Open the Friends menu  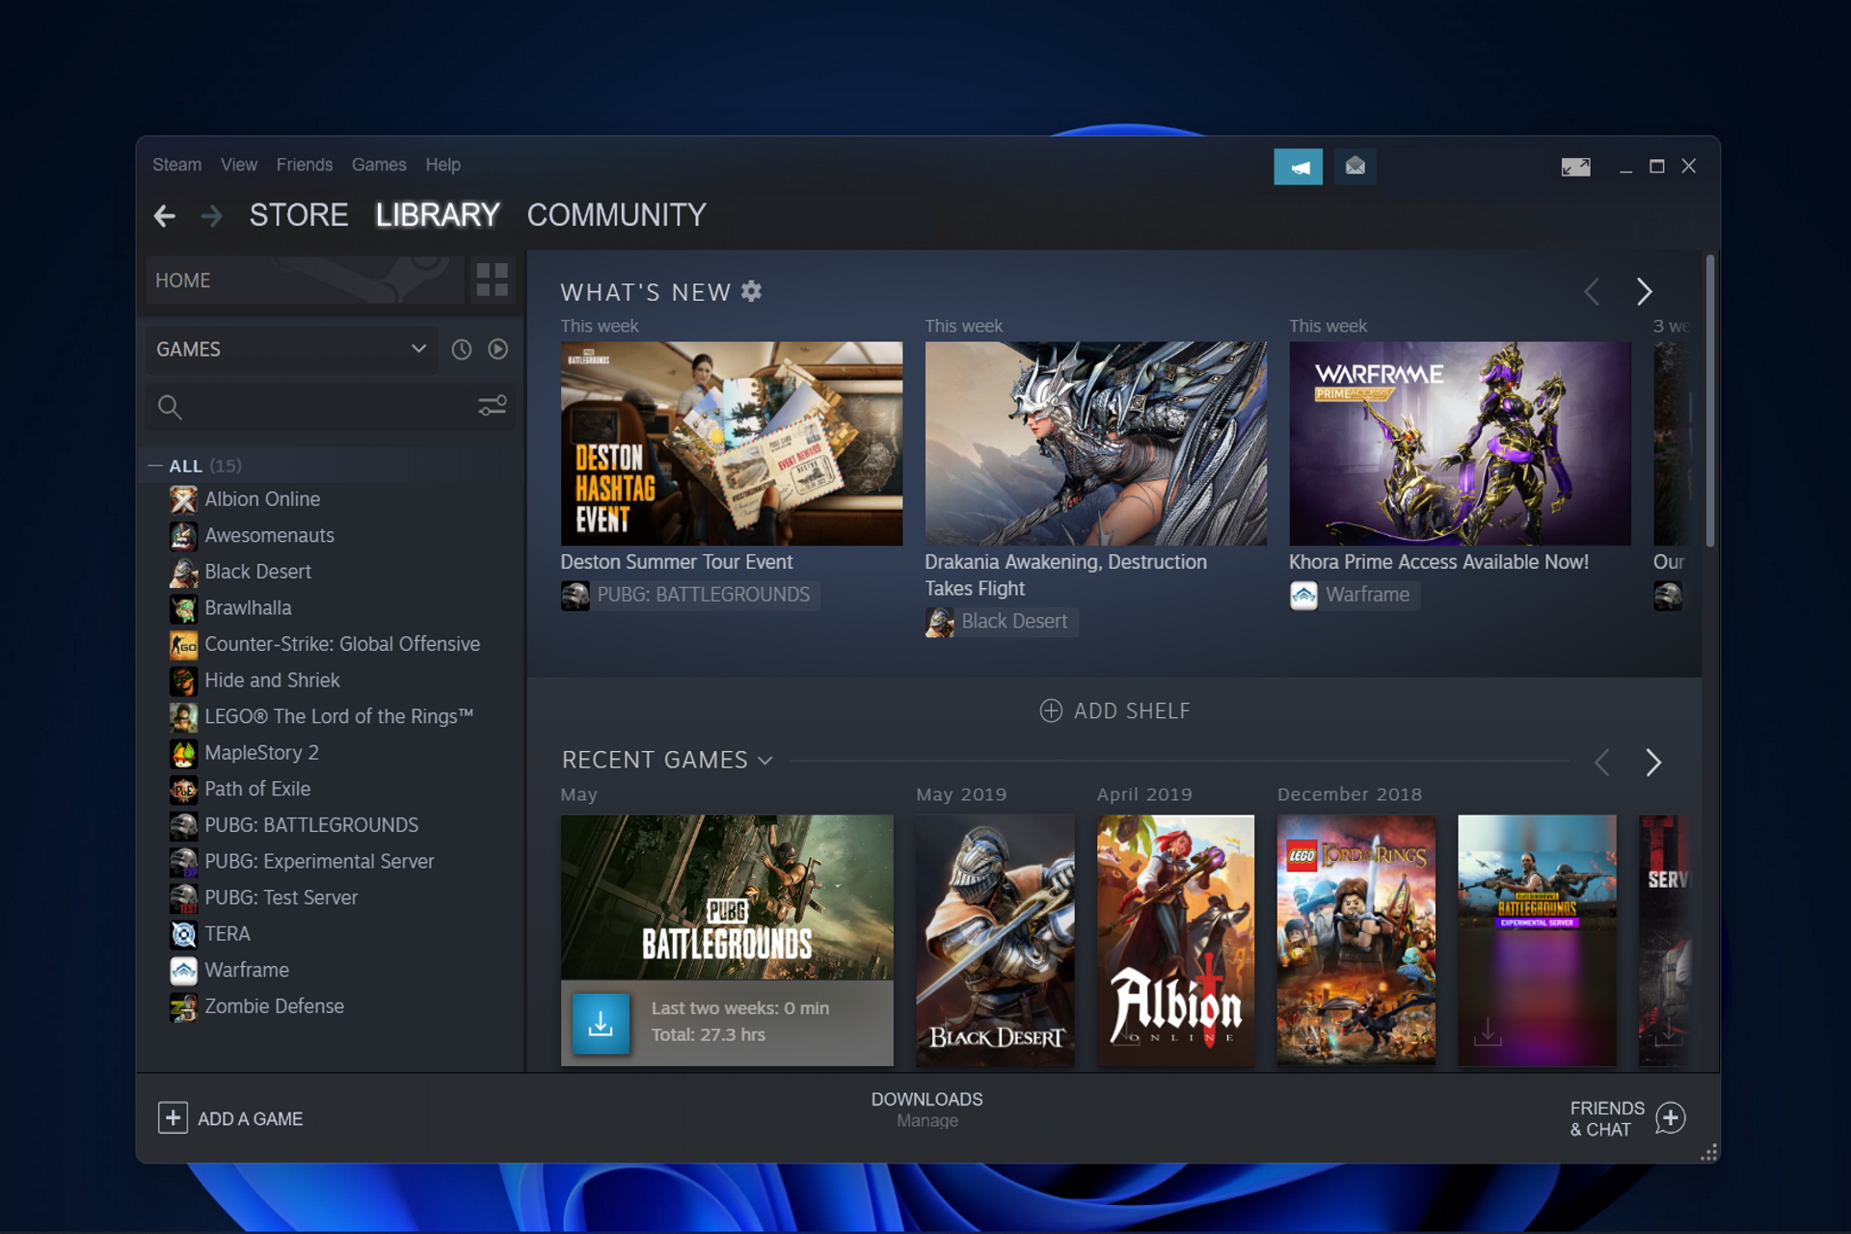pos(304,165)
